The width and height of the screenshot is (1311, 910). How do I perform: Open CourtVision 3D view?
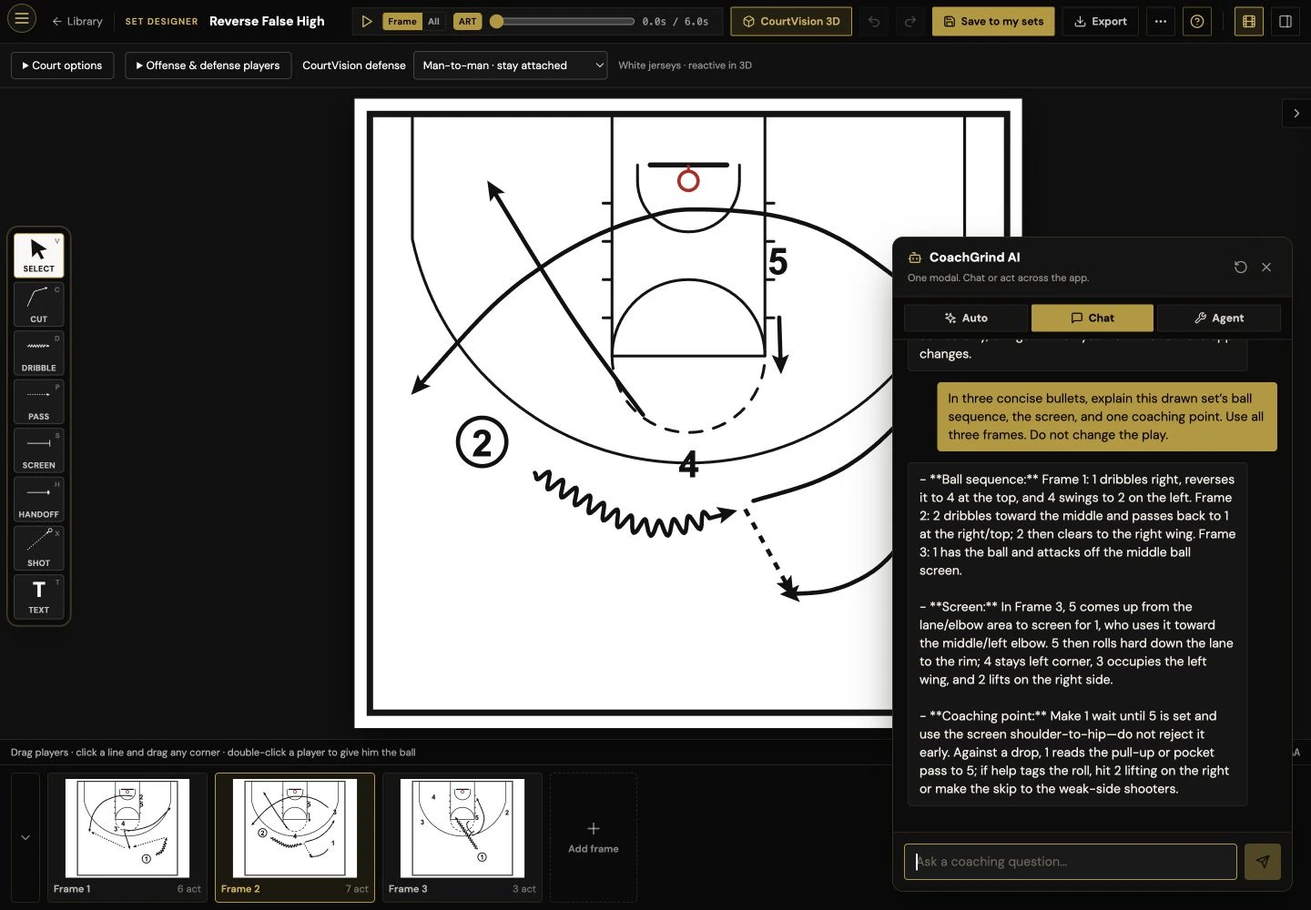[791, 21]
